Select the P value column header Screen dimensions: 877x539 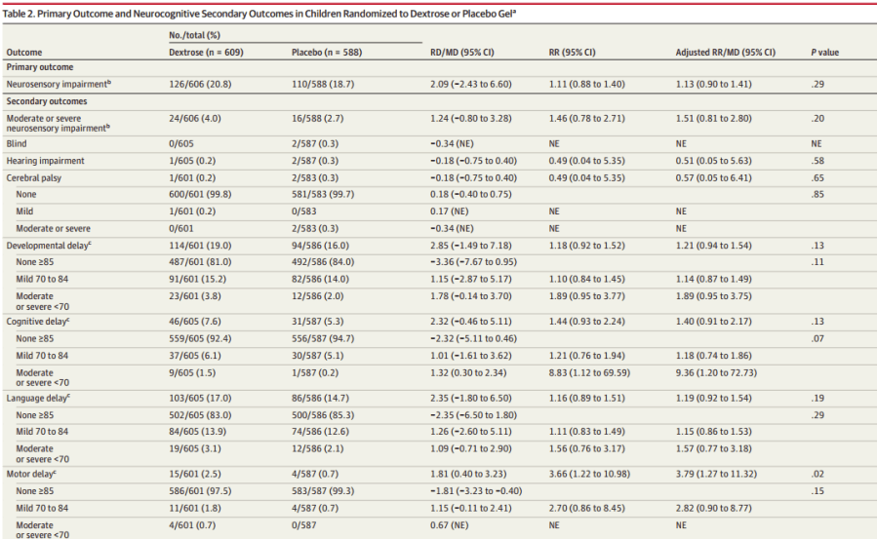pyautogui.click(x=824, y=52)
